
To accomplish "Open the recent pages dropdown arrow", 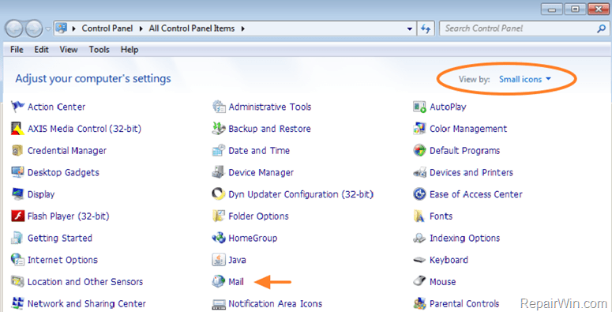I will click(47, 29).
